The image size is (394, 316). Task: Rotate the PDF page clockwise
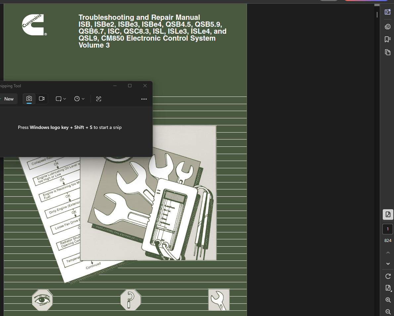pos(388,276)
